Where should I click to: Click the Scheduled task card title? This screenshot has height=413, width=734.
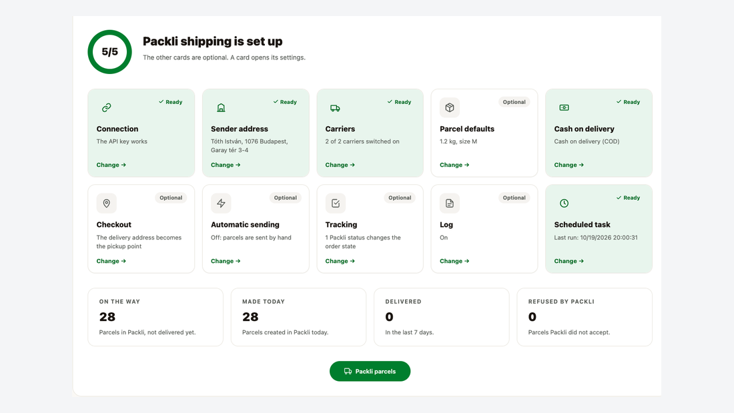coord(582,225)
